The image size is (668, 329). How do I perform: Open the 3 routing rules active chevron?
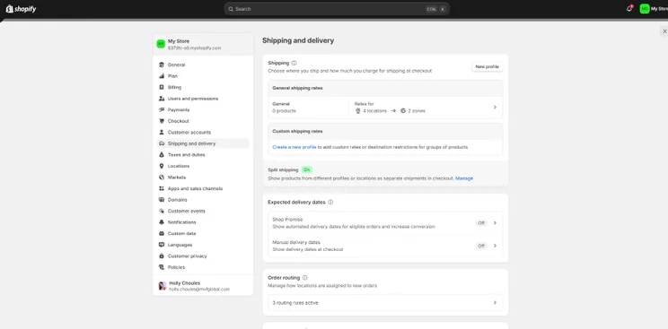coord(495,303)
